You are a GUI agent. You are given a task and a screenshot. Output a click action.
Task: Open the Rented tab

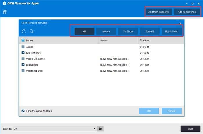pos(150,31)
